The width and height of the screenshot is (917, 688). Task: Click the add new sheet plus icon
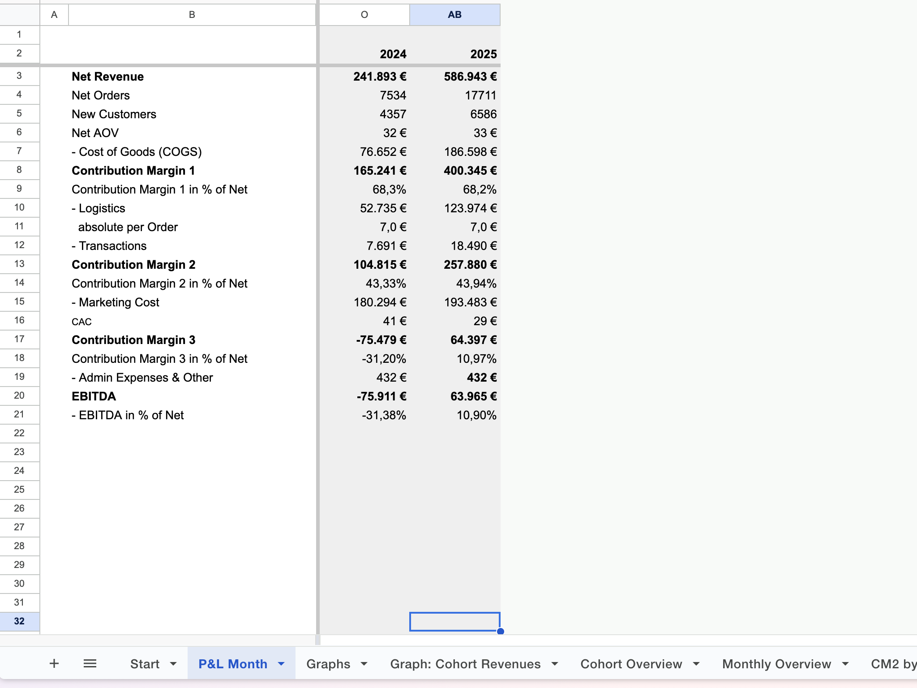click(54, 663)
